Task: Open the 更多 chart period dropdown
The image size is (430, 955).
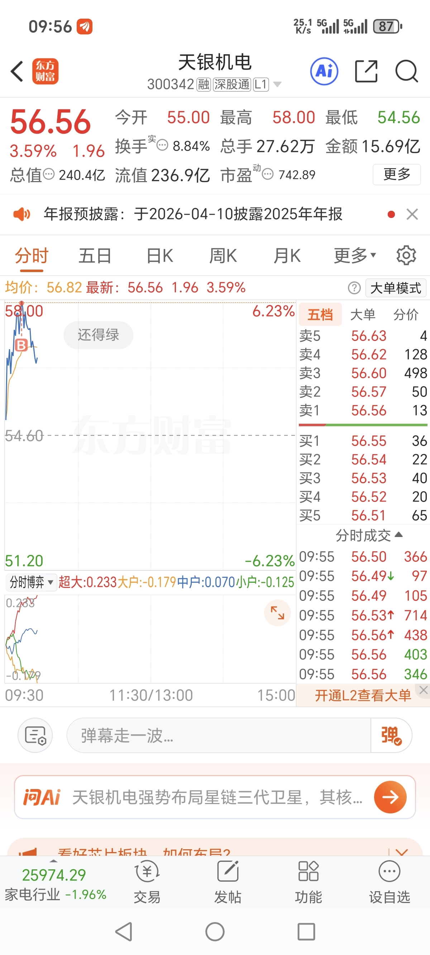Action: pyautogui.click(x=355, y=256)
